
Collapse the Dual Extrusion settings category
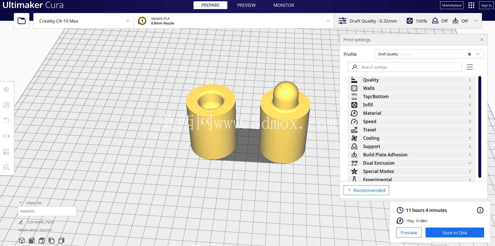click(x=412, y=163)
